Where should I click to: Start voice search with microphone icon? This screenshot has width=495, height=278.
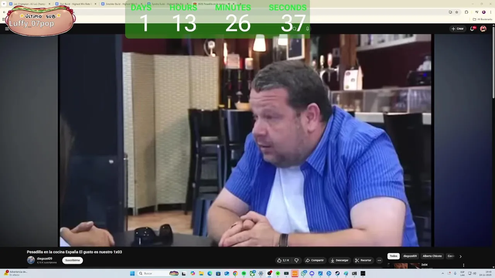307,29
